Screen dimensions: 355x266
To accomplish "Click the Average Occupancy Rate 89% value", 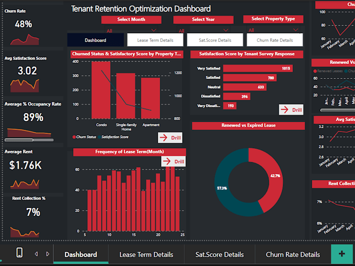I will click(33, 117).
